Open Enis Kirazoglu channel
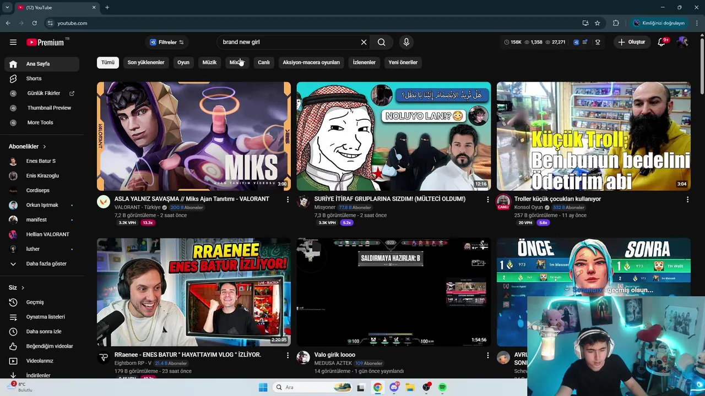The width and height of the screenshot is (705, 396). click(x=42, y=176)
